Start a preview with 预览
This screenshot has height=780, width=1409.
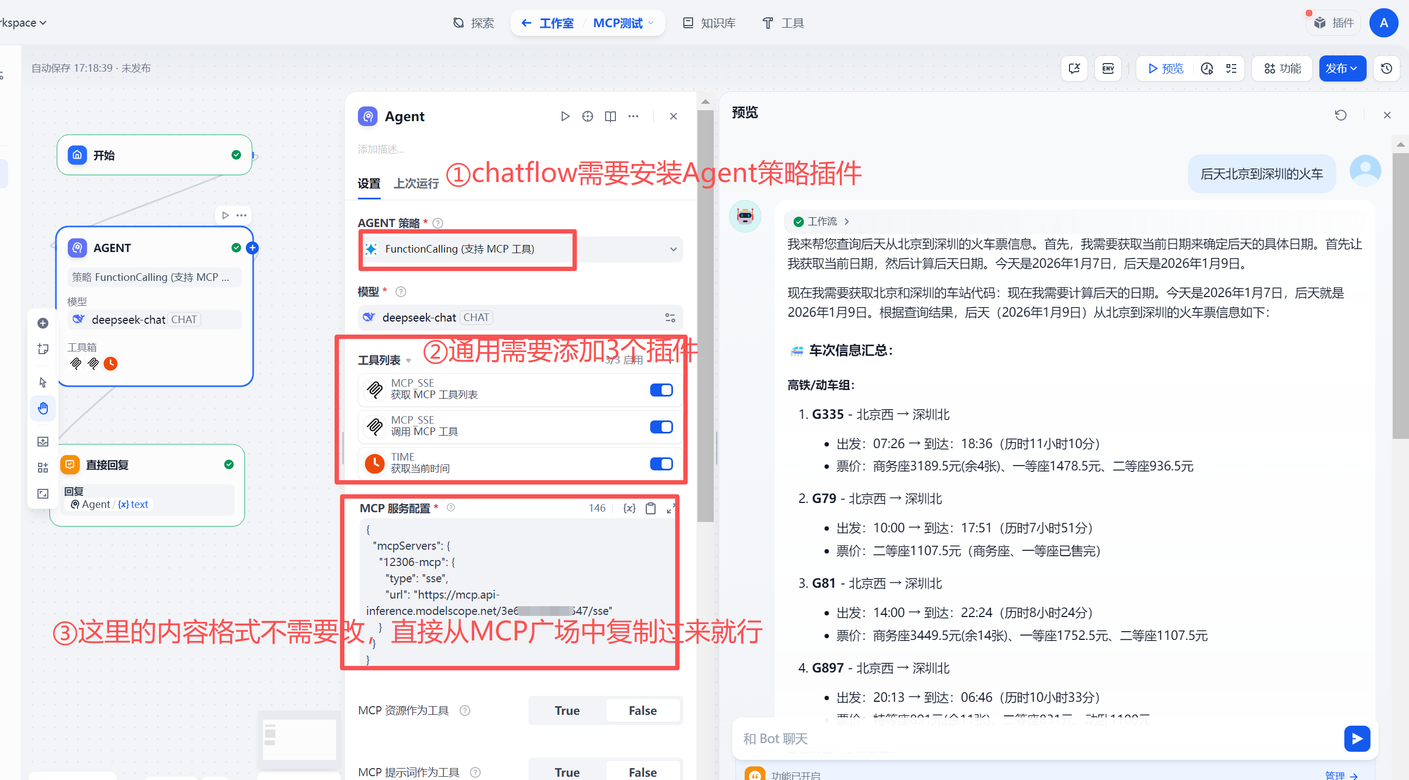[x=1164, y=68]
